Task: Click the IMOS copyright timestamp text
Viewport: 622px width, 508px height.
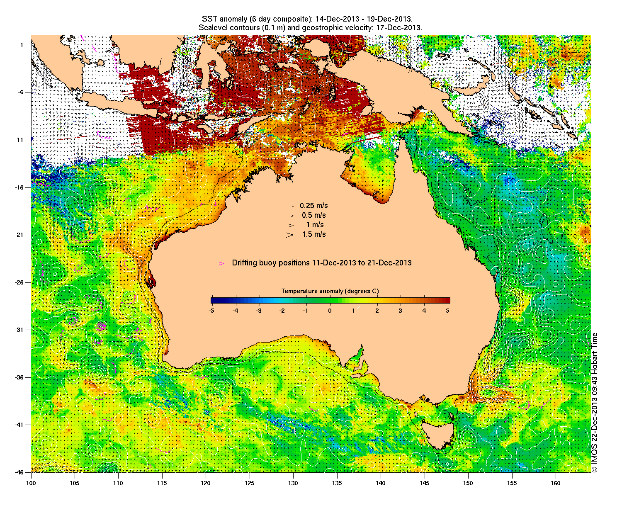Action: tap(595, 402)
